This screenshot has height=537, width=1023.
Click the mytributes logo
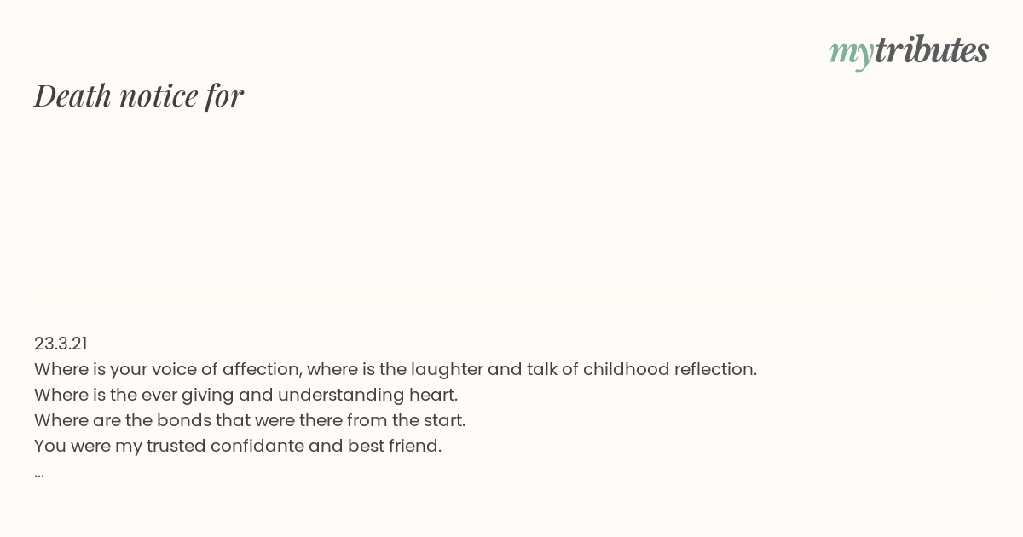click(909, 51)
